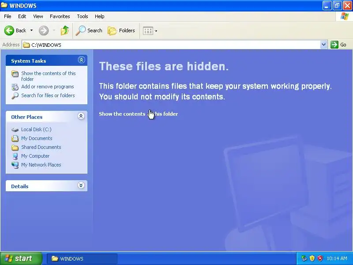The height and width of the screenshot is (265, 353).
Task: Expand the address bar dropdown
Action: coord(324,45)
